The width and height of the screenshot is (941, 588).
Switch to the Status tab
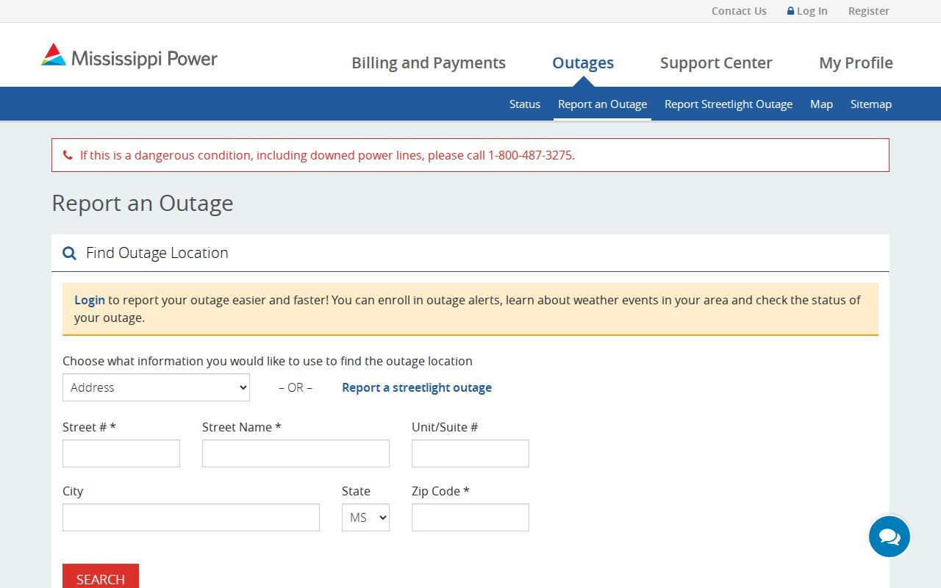[525, 104]
